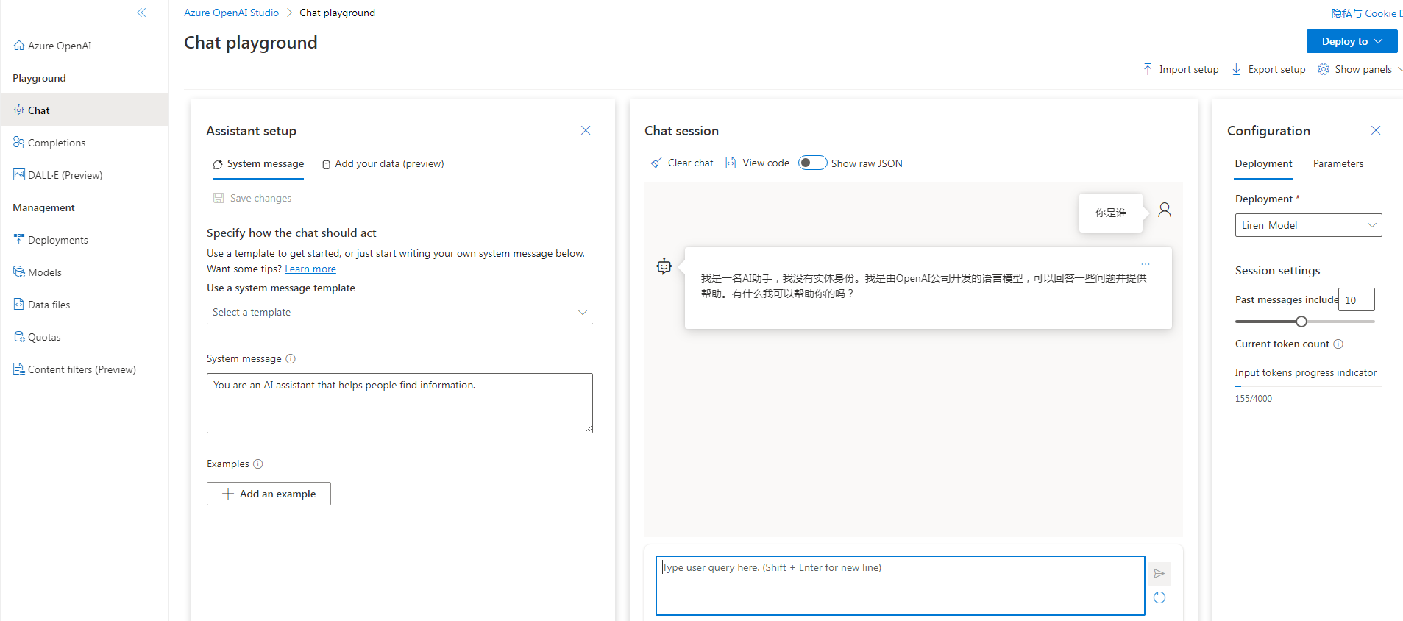
Task: Switch to Parameters configuration tab
Action: [x=1338, y=164]
